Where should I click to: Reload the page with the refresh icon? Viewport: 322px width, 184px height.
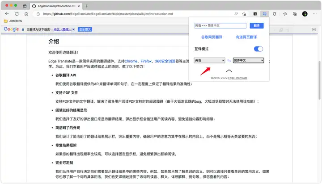[x=17, y=14]
